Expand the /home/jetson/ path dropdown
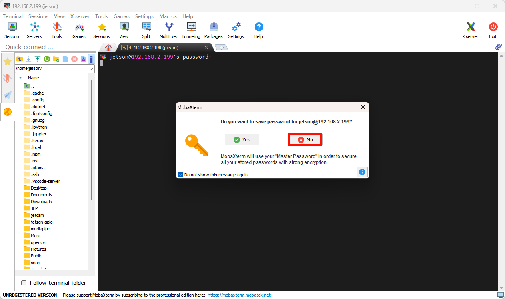505x299 pixels. click(91, 69)
